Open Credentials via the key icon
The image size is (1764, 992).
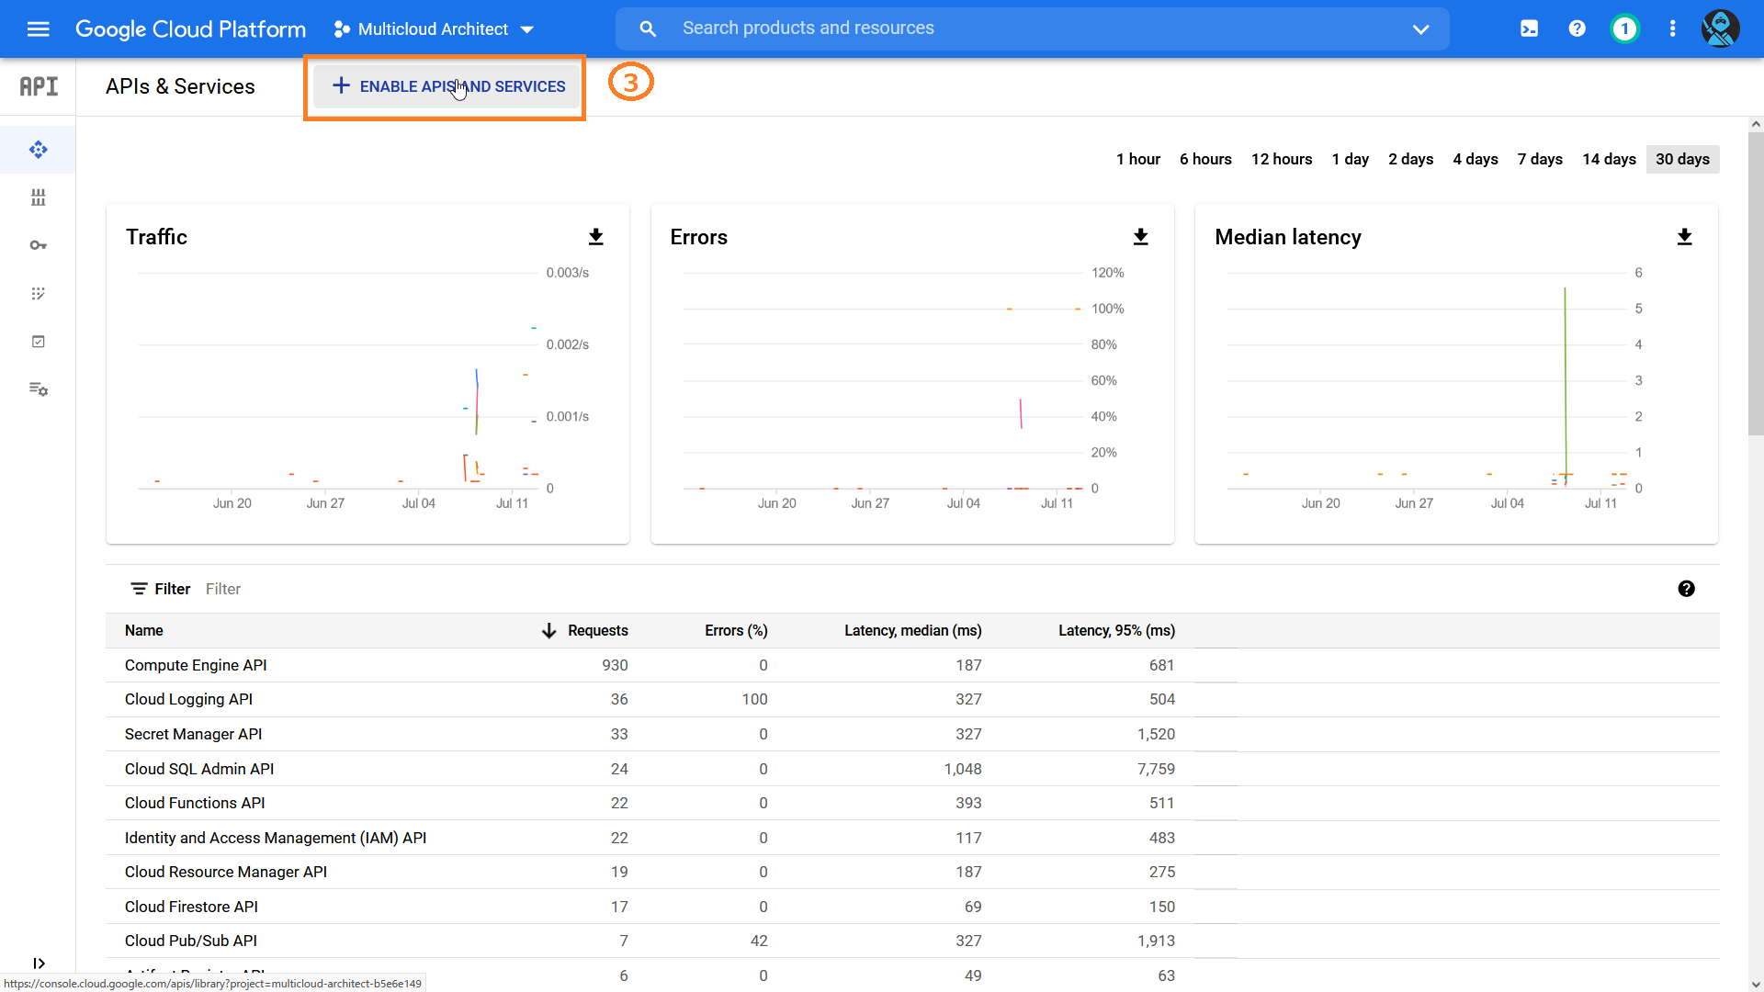click(38, 245)
